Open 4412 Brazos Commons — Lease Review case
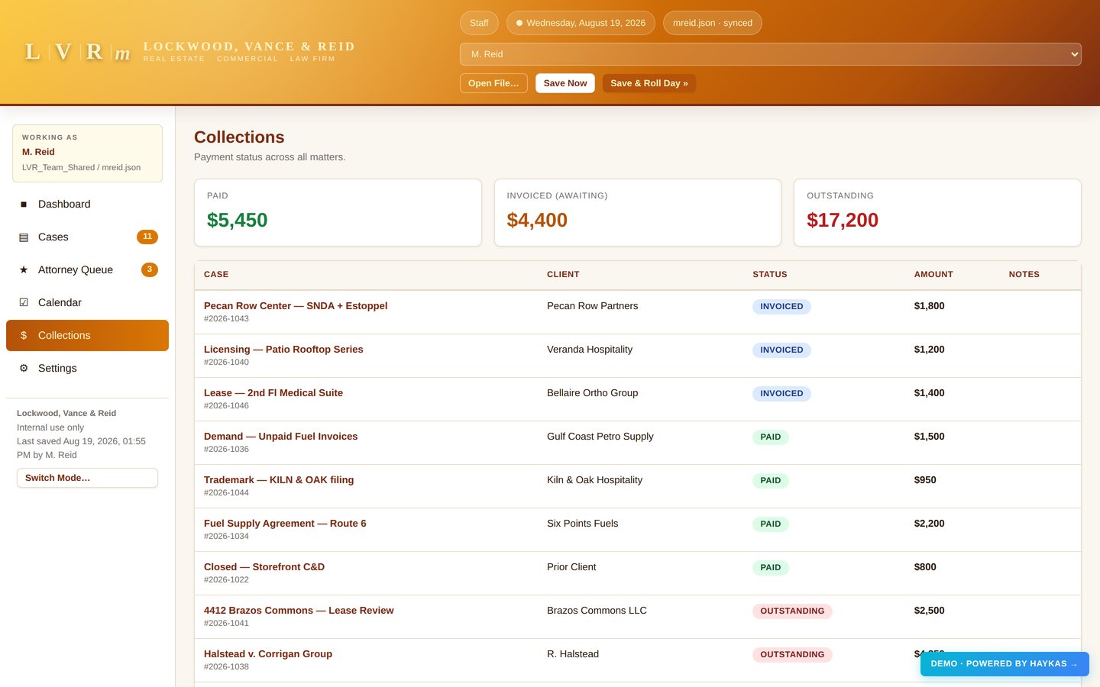 tap(299, 611)
